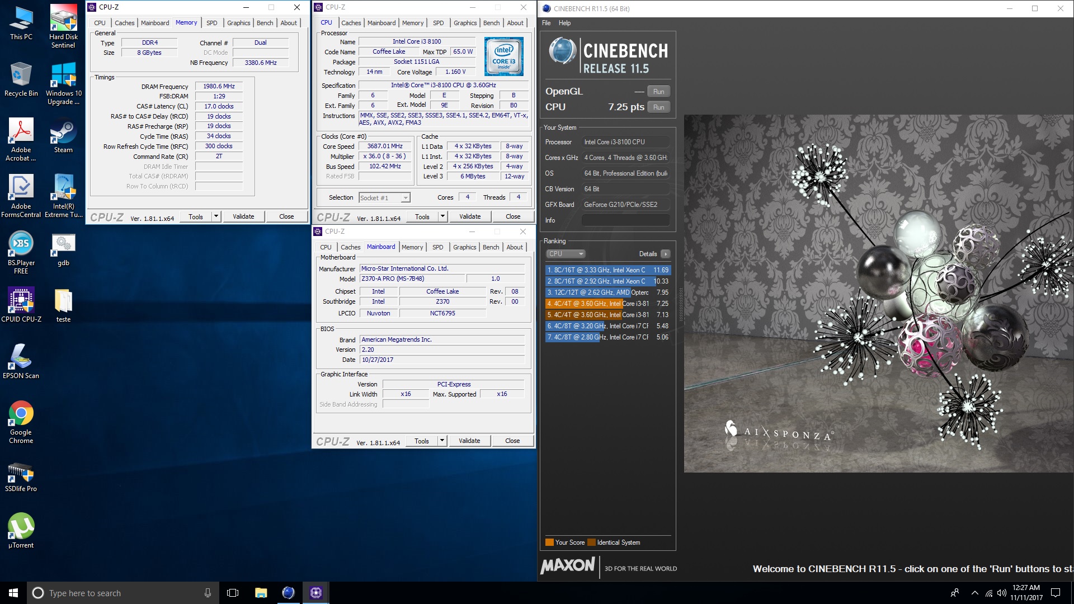Click the Info field in Cinebench

[625, 220]
